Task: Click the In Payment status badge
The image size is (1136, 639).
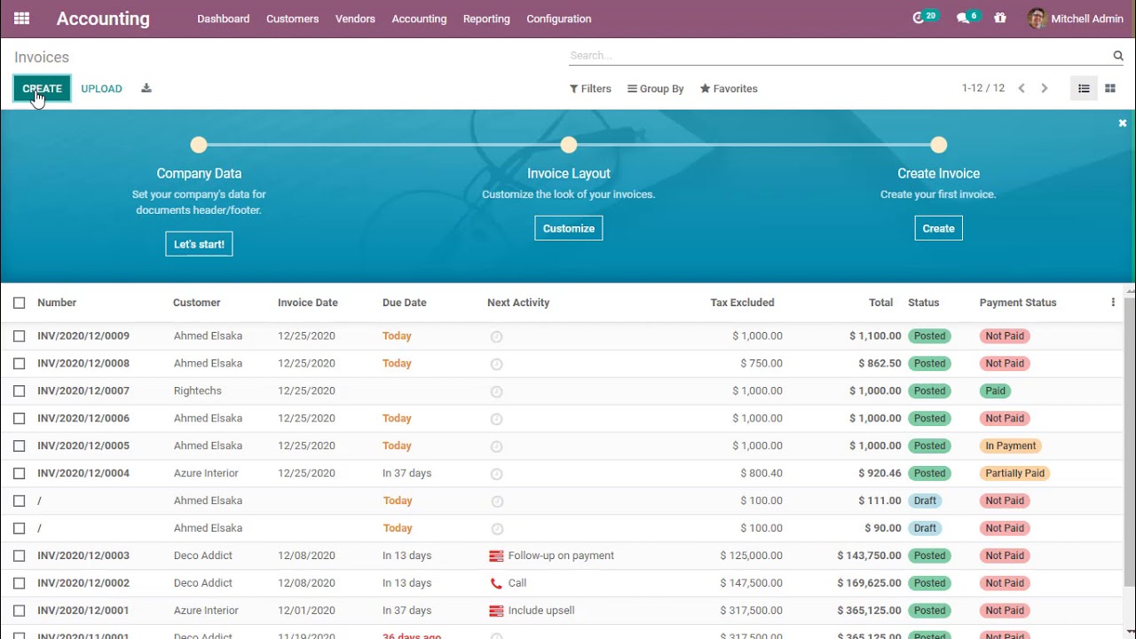Action: [x=1010, y=446]
